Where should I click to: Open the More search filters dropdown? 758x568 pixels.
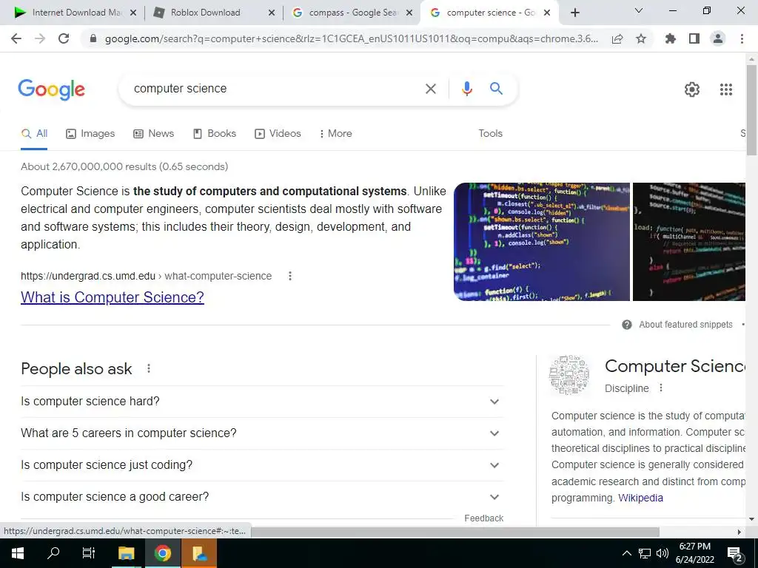(335, 134)
